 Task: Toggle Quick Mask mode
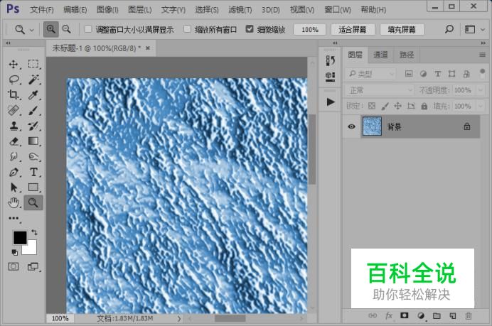[14, 267]
